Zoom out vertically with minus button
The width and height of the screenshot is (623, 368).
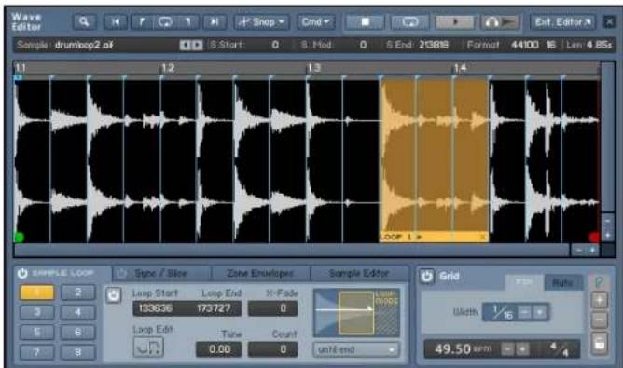point(607,220)
